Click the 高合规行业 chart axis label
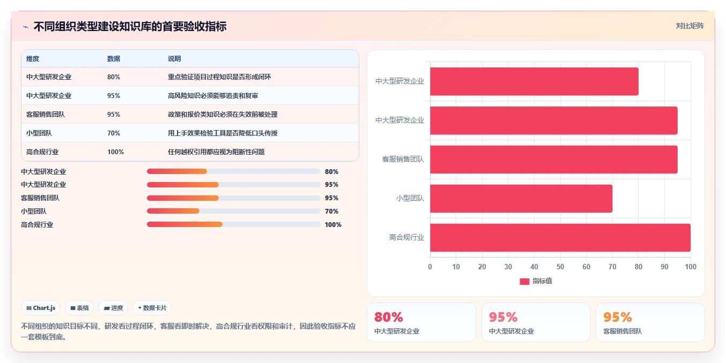This screenshot has width=726, height=363. 406,238
